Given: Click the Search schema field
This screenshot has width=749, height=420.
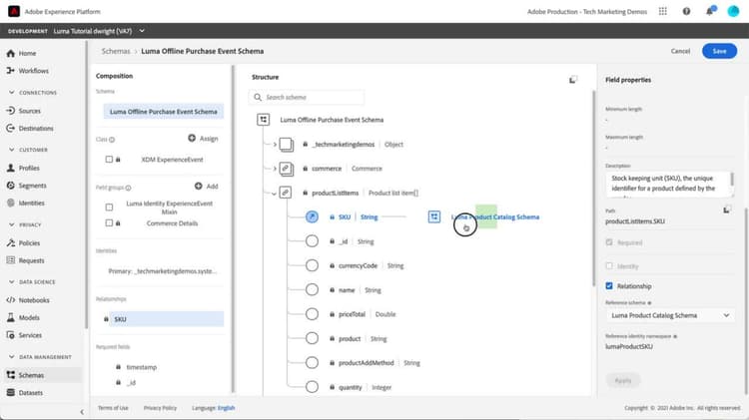Looking at the screenshot, I should point(307,98).
